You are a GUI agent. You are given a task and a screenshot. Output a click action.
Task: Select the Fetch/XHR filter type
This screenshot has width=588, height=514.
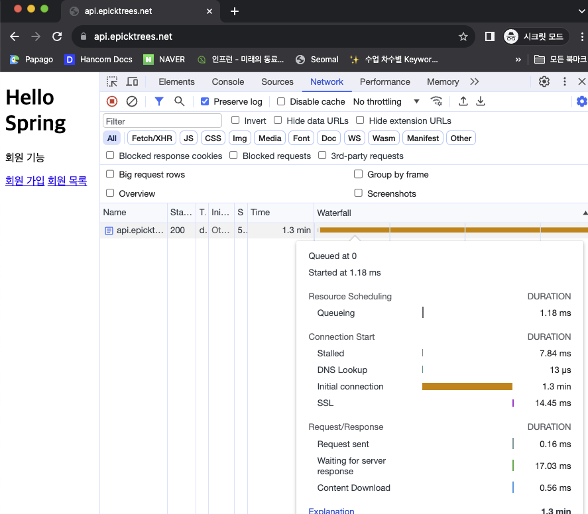point(152,138)
